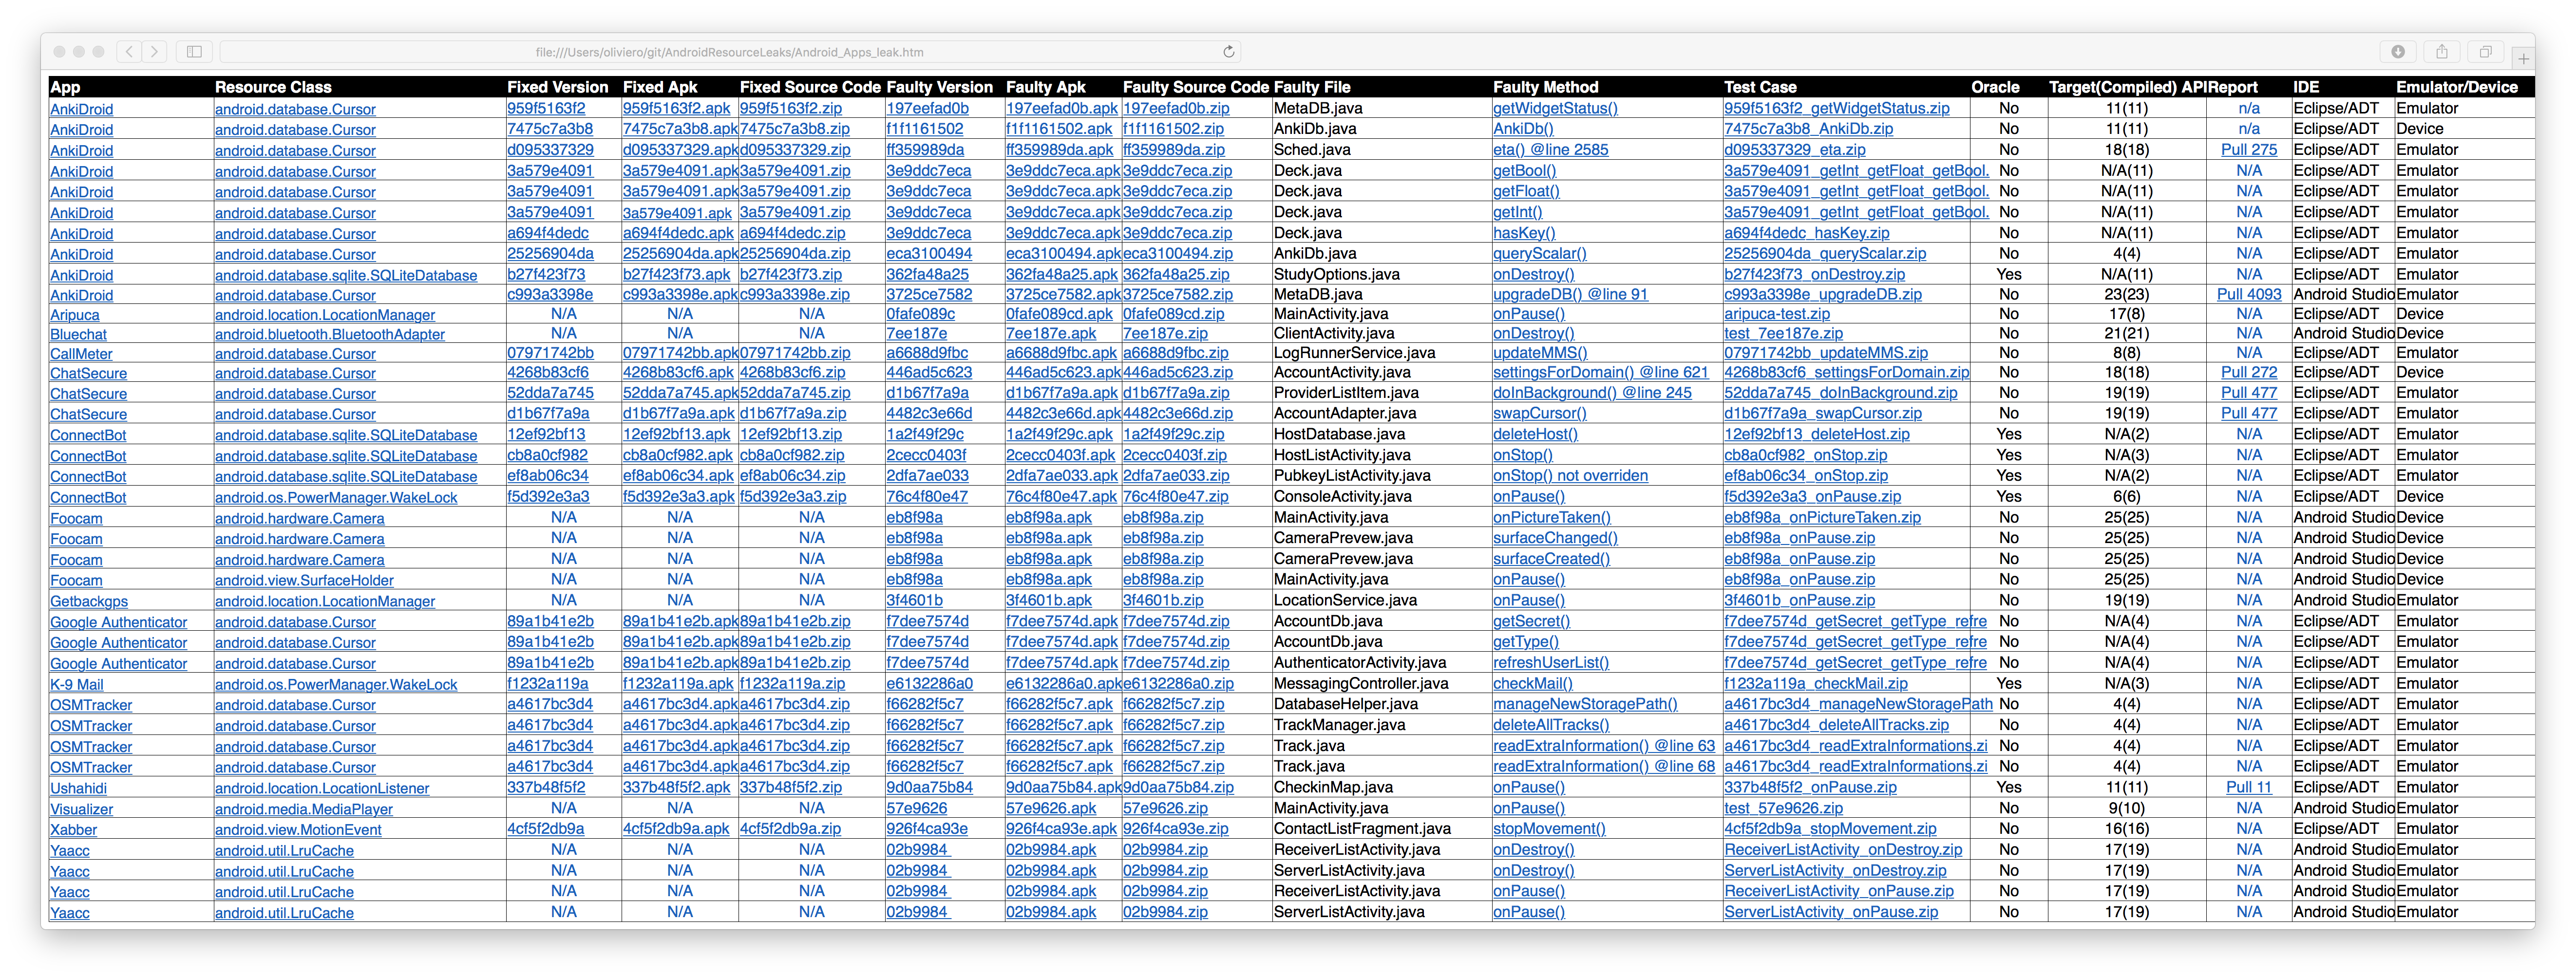
Task: Toggle the Safari sidebar
Action: [x=194, y=51]
